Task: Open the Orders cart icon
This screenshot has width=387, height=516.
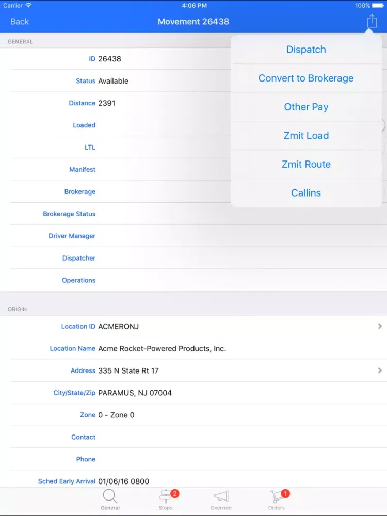Action: click(276, 496)
